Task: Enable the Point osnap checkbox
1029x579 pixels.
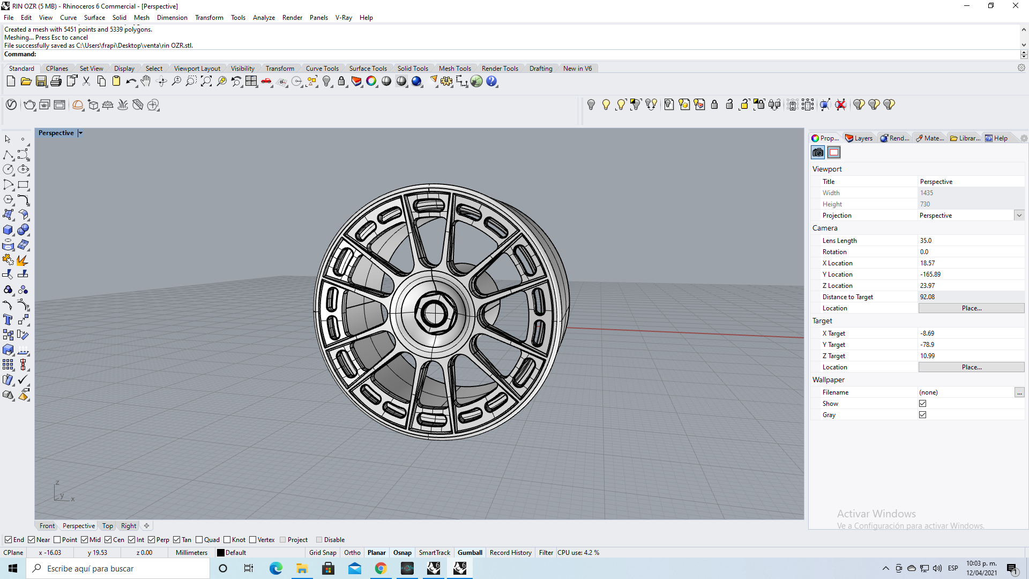Action: point(57,540)
